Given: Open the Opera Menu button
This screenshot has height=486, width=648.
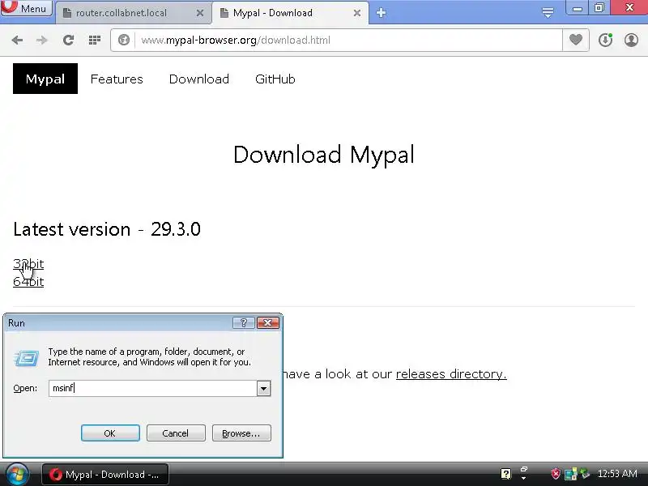Looking at the screenshot, I should (27, 8).
